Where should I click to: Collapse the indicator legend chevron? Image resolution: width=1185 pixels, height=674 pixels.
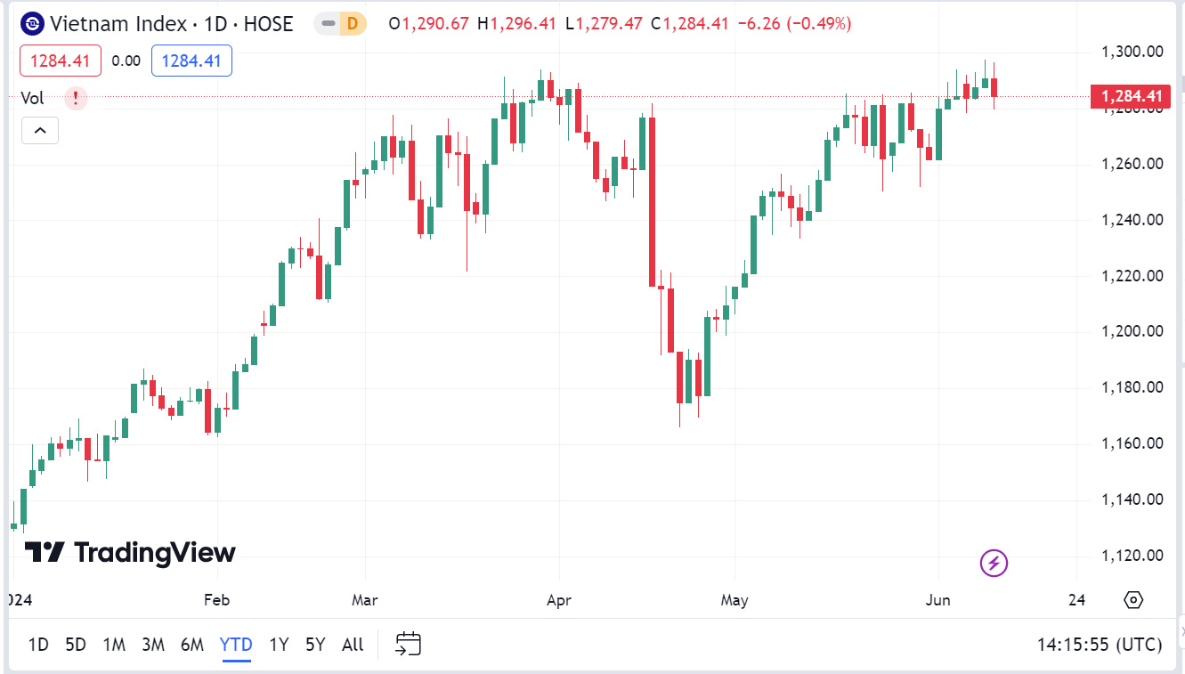click(x=40, y=131)
